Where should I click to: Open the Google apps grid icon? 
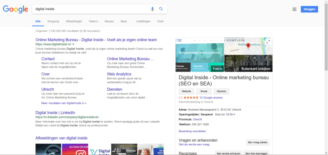pyautogui.click(x=294, y=9)
